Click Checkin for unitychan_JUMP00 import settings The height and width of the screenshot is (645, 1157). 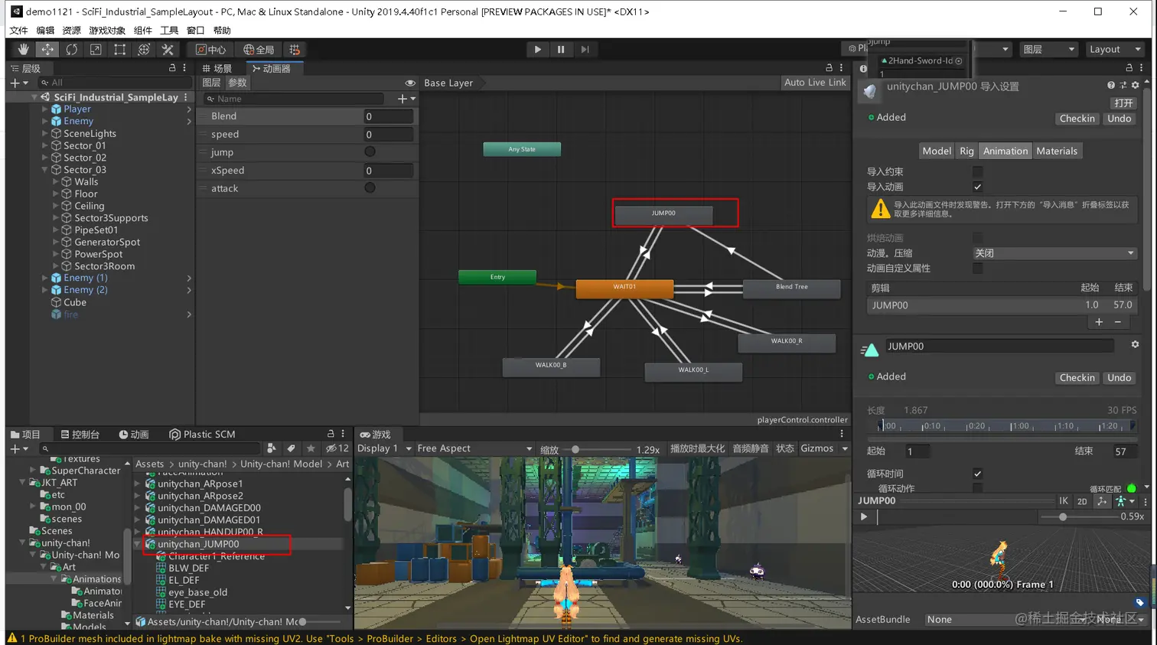click(x=1077, y=119)
